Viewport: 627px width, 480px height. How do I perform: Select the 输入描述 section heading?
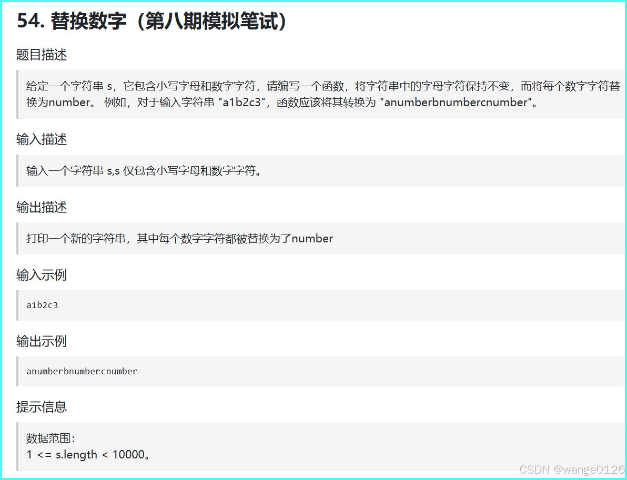pyautogui.click(x=41, y=139)
